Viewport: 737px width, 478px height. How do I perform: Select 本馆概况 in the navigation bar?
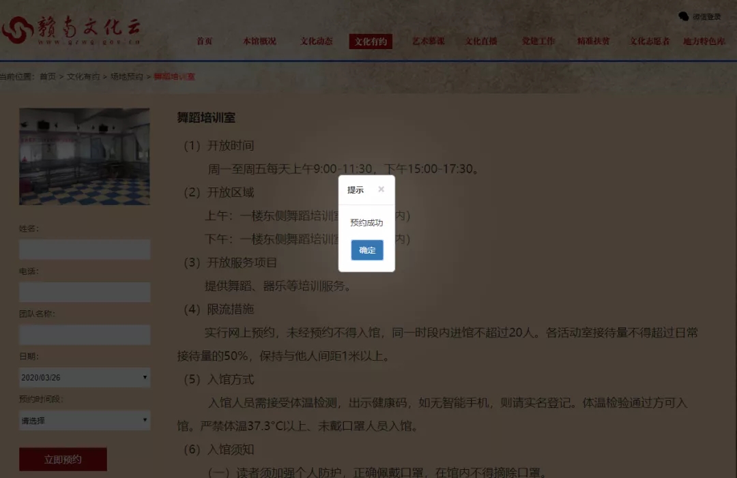pyautogui.click(x=260, y=41)
